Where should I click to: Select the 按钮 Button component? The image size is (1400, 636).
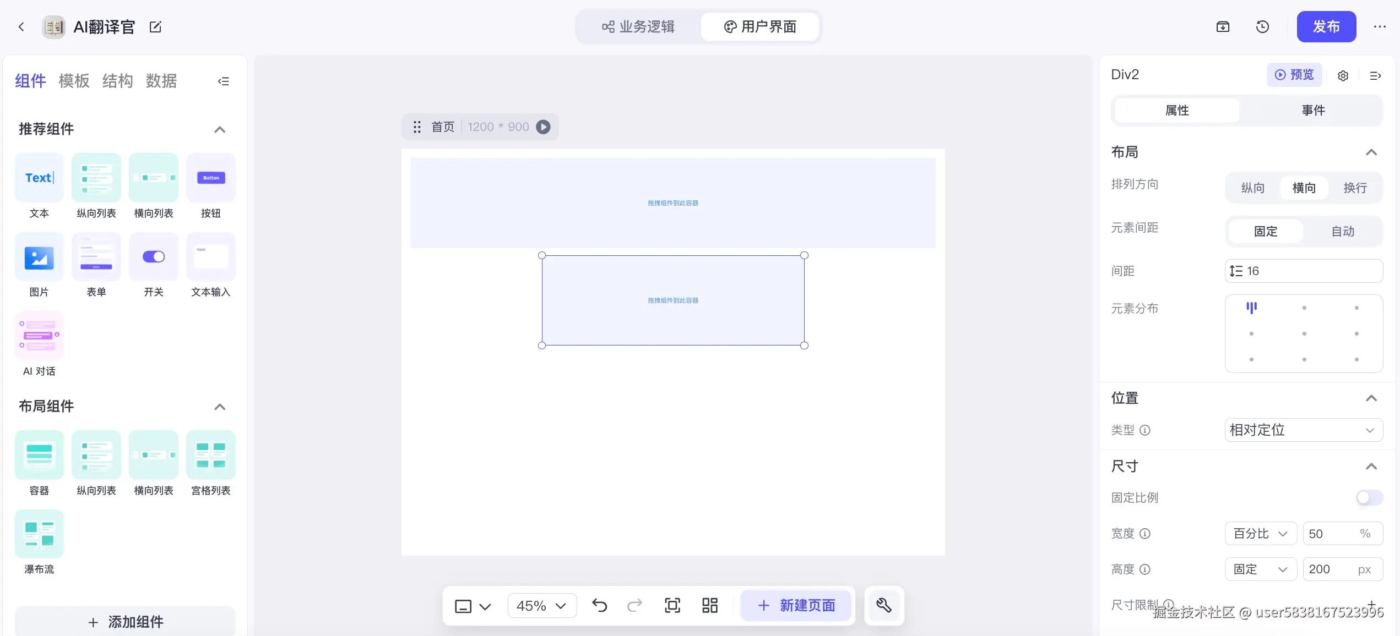(x=211, y=187)
